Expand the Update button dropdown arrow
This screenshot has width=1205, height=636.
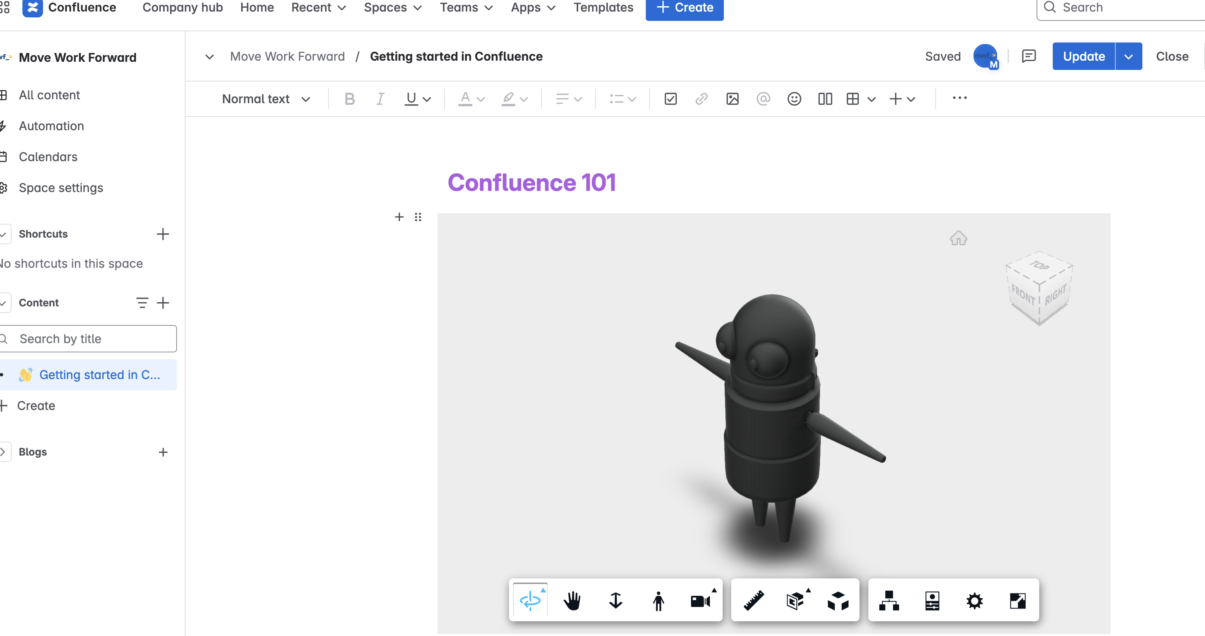(x=1128, y=56)
